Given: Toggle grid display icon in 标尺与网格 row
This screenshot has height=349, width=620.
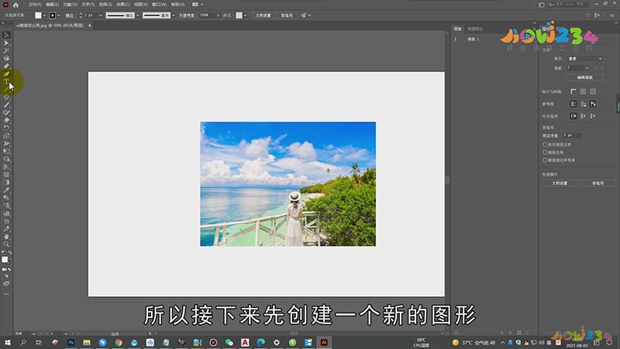Looking at the screenshot, I should click(x=584, y=92).
